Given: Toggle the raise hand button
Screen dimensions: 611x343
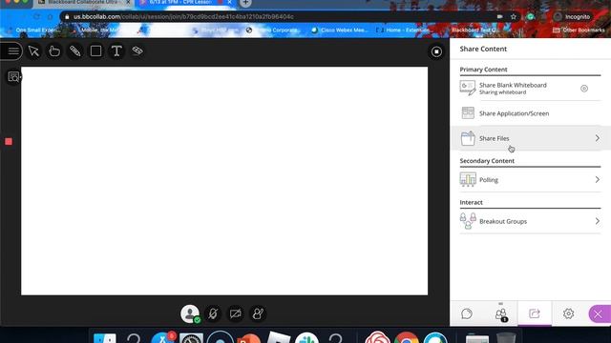Looking at the screenshot, I should (258, 313).
